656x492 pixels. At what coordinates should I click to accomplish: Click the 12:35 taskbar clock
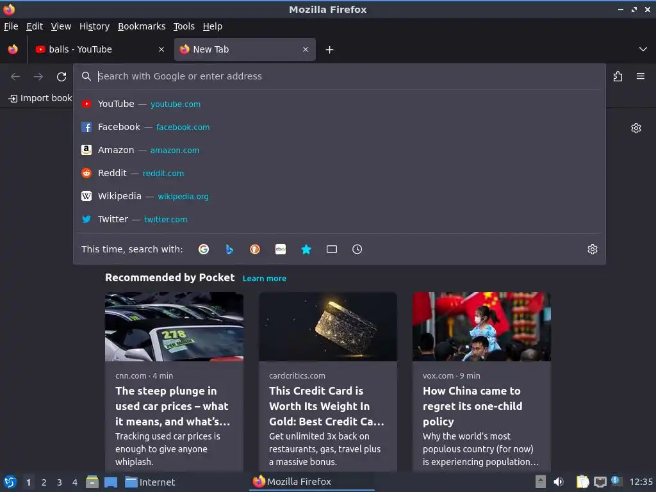641,482
